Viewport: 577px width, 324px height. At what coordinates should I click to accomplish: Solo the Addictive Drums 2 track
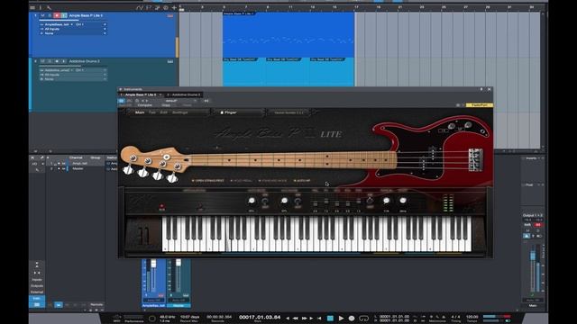50,61
